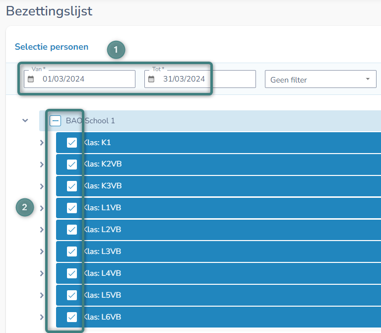Uncheck the Klas: L3VB checkbox
Screen dimensions: 381x333
point(72,251)
